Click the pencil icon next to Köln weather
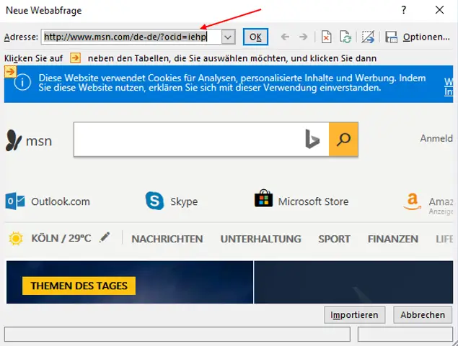458x346 pixels. point(106,237)
